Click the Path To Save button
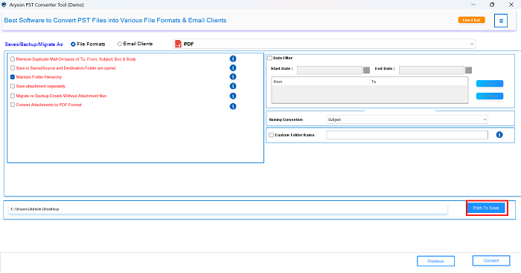 point(486,208)
